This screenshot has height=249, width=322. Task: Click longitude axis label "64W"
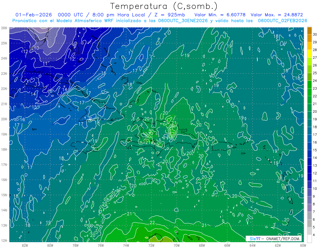pyautogui.click(x=253, y=245)
